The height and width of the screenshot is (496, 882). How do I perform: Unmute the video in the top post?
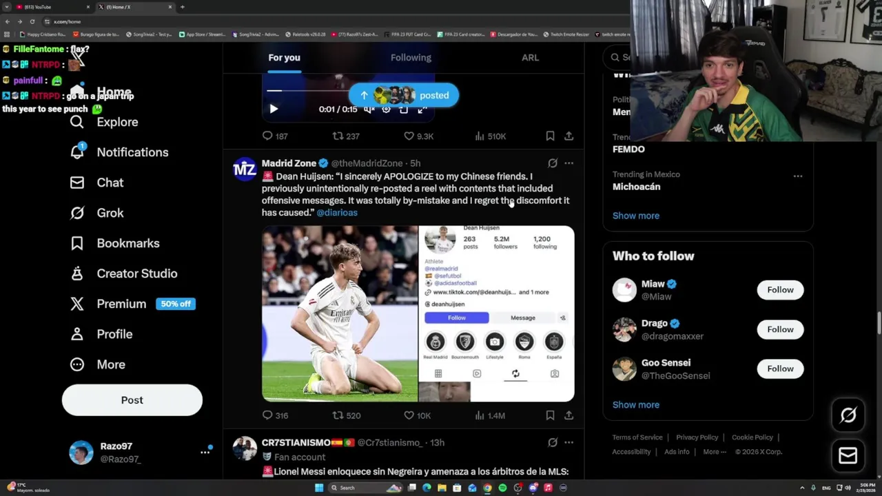tap(369, 109)
